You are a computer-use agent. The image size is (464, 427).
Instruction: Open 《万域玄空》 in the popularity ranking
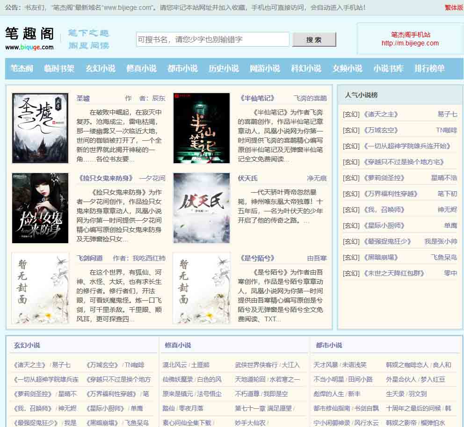381,130
